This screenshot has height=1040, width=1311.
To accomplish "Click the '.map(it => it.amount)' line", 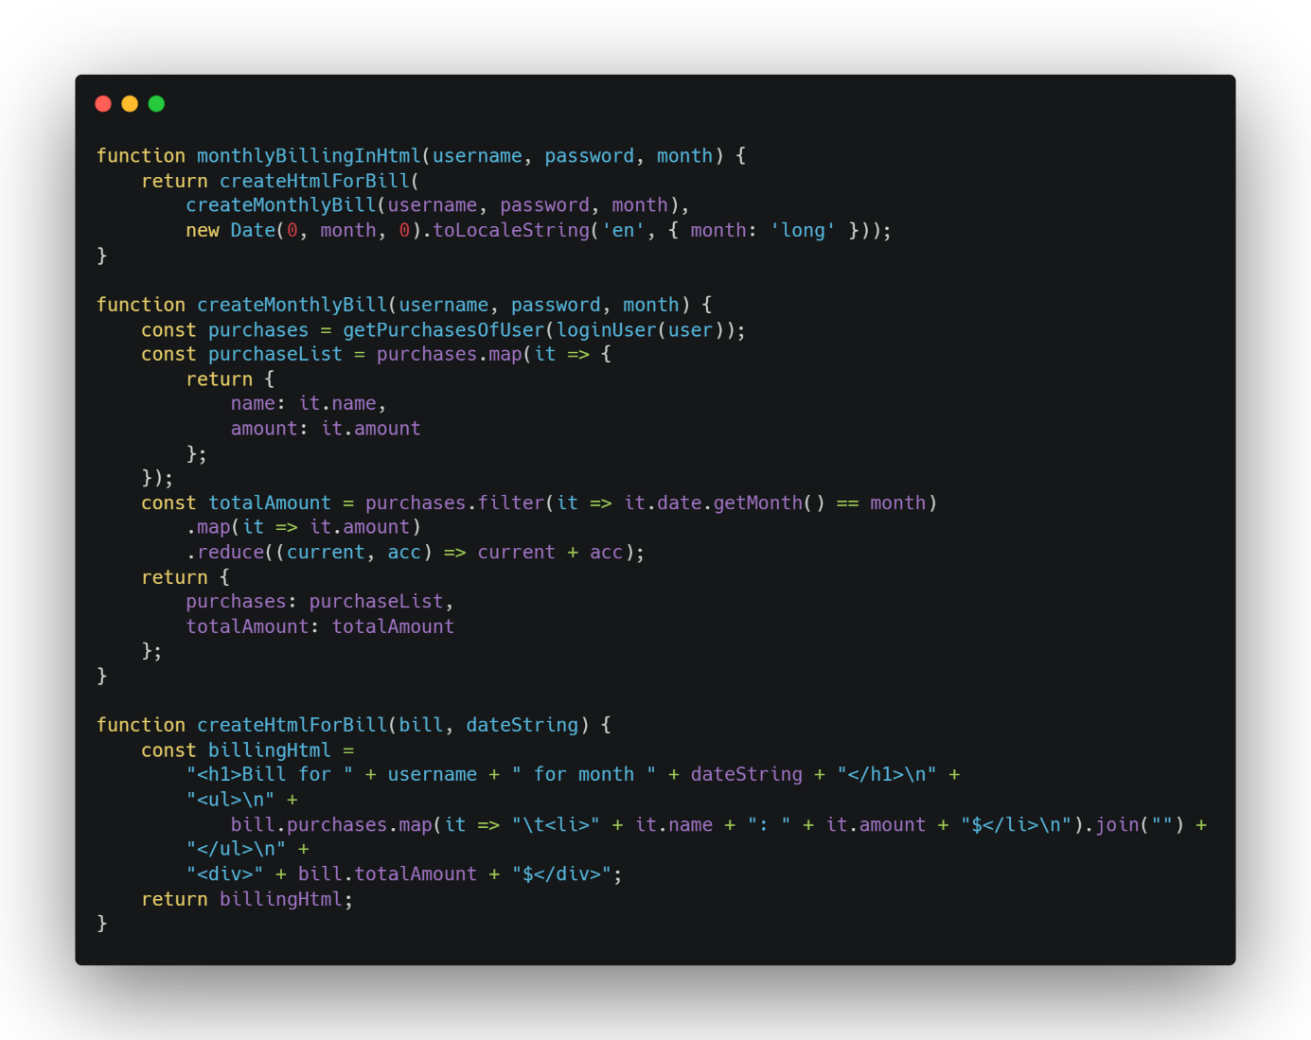I will pos(303,527).
